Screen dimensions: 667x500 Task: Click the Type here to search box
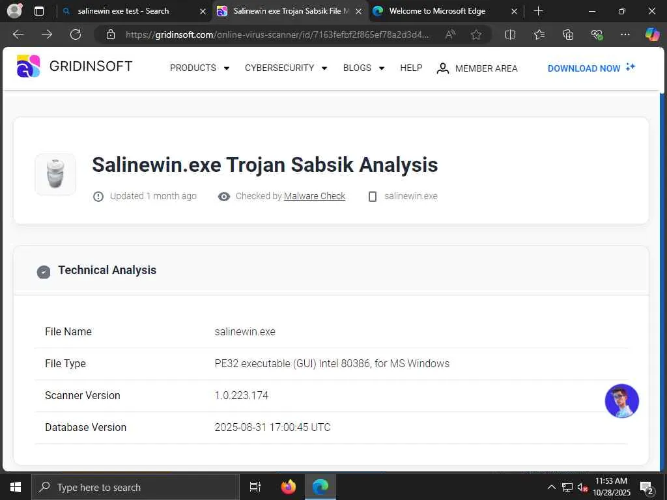(135, 487)
